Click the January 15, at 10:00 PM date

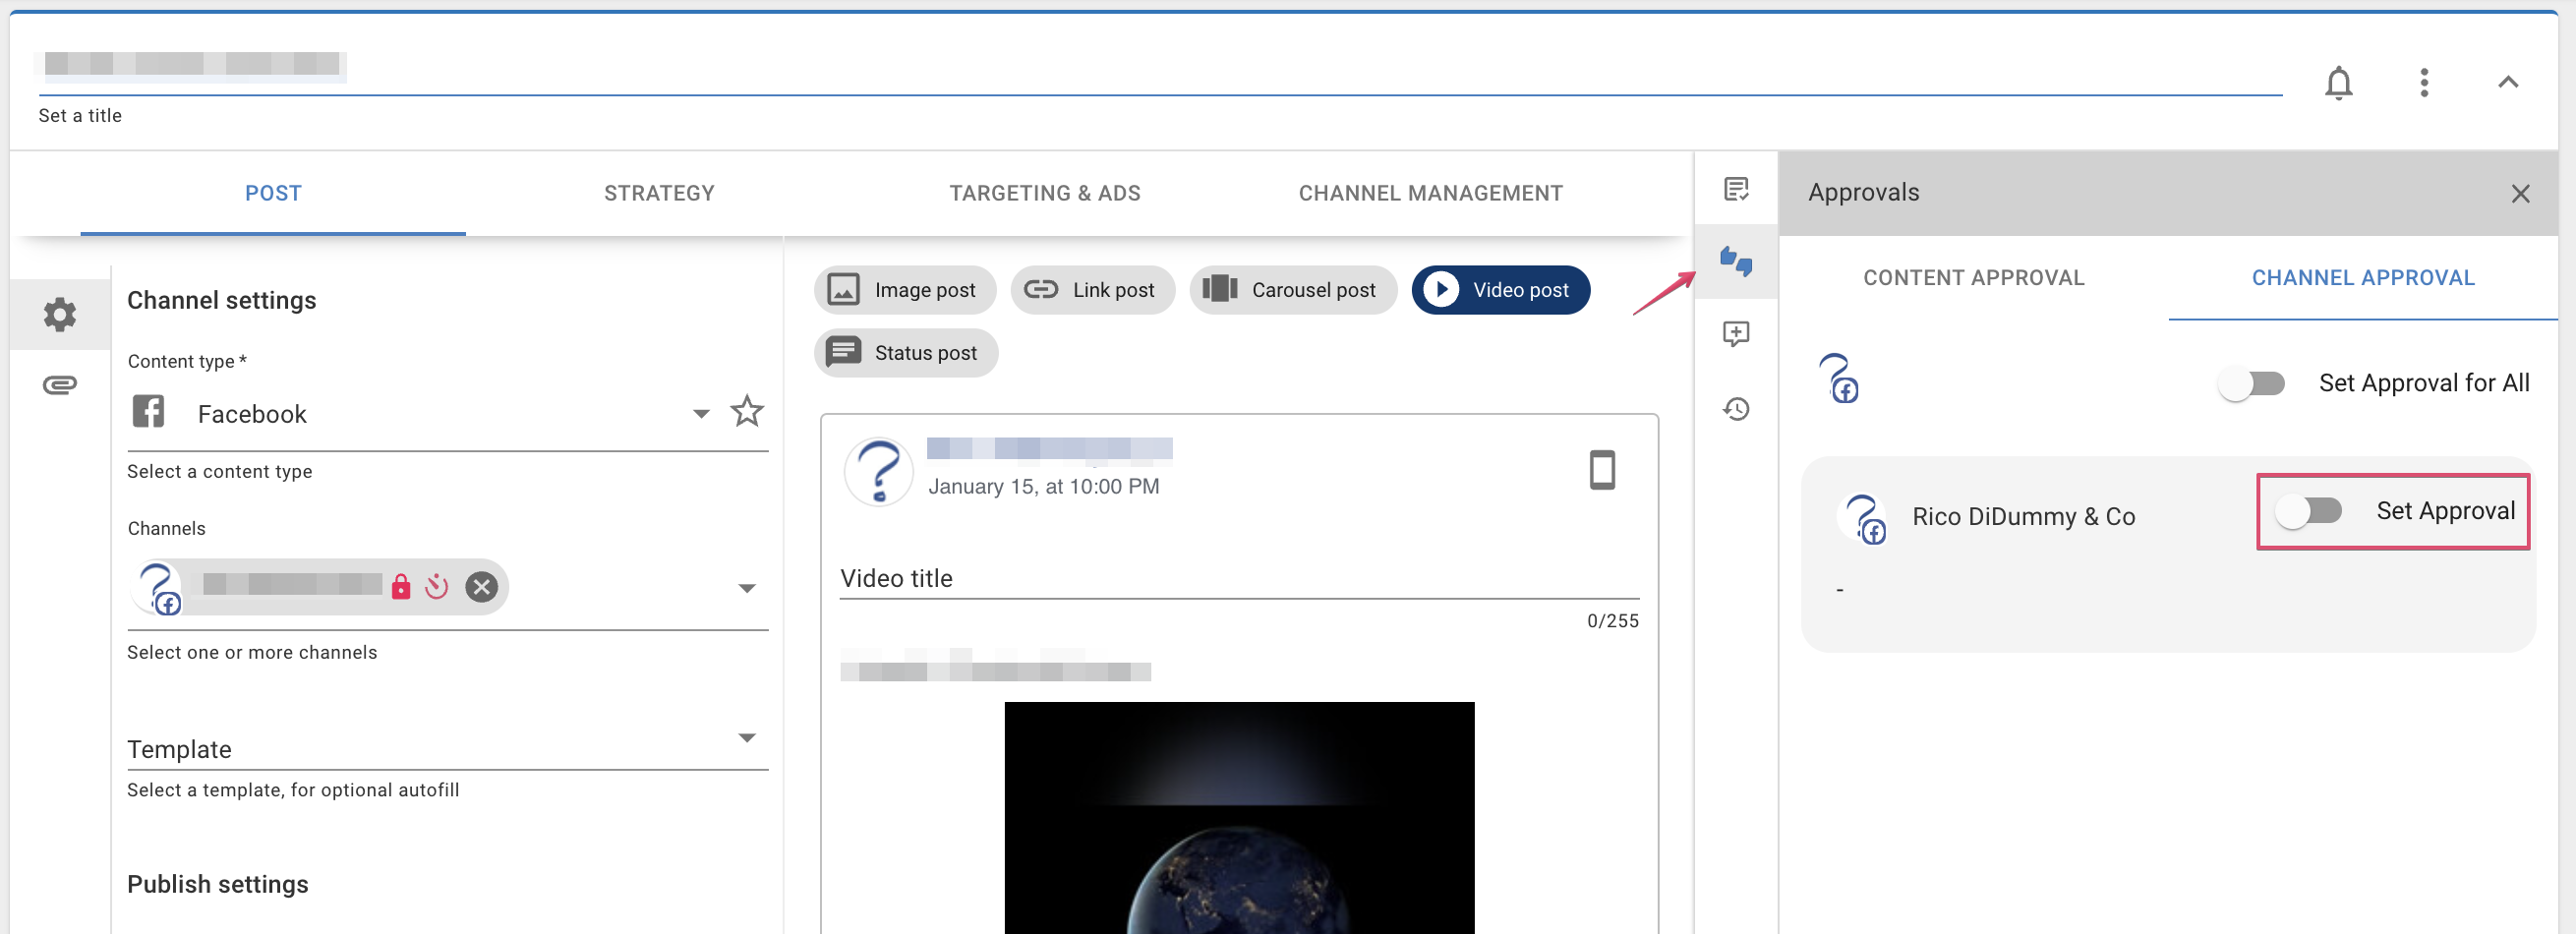click(1043, 487)
